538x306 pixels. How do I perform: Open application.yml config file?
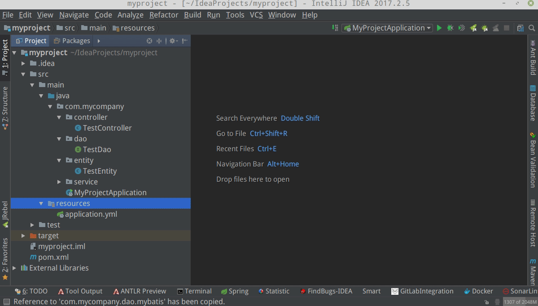tap(87, 214)
